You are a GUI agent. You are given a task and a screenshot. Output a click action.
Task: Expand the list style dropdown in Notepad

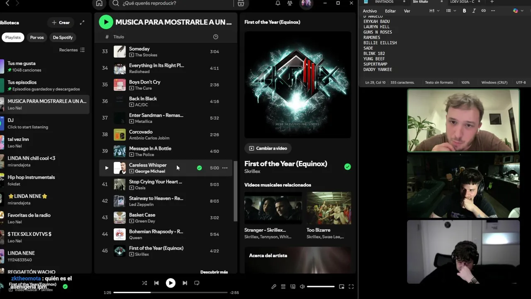click(x=451, y=11)
